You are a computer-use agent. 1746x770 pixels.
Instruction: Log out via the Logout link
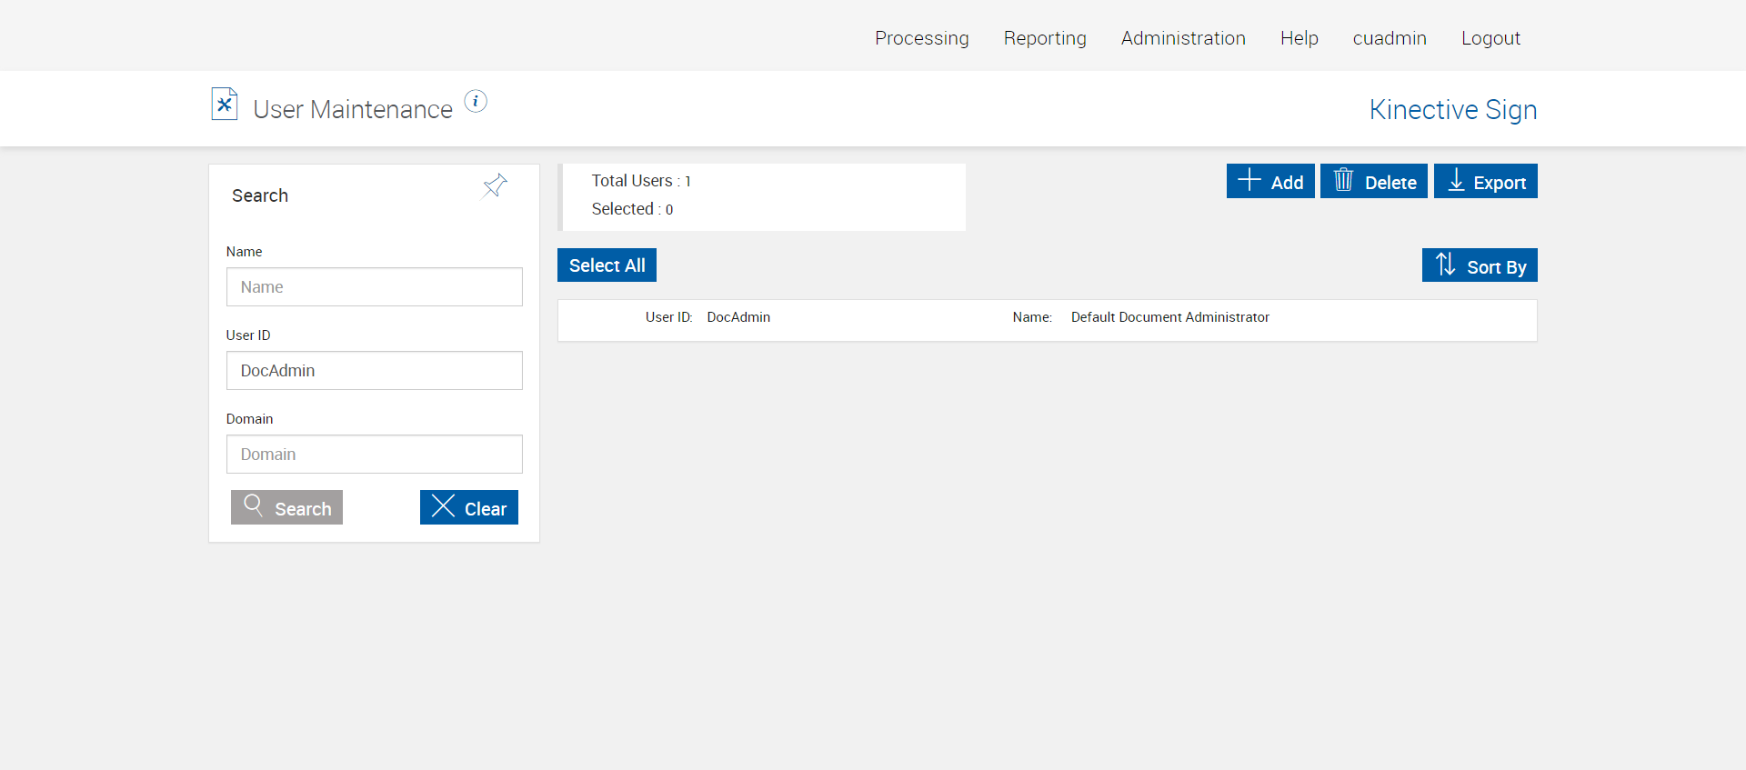[x=1490, y=38]
